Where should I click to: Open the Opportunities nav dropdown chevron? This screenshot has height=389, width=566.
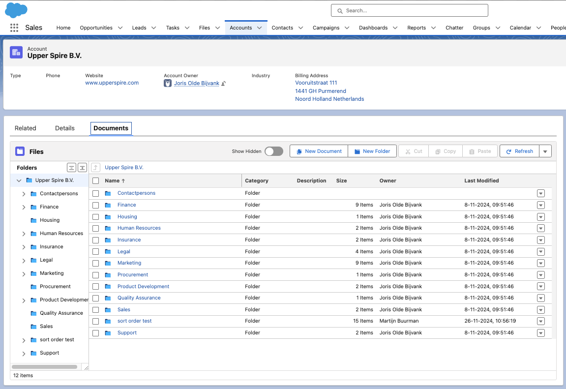pyautogui.click(x=120, y=28)
